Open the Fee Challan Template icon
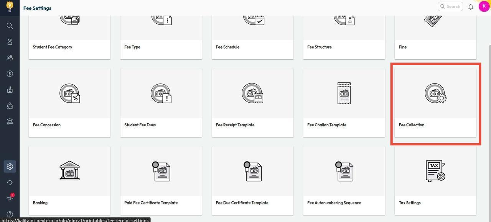 pos(344,93)
